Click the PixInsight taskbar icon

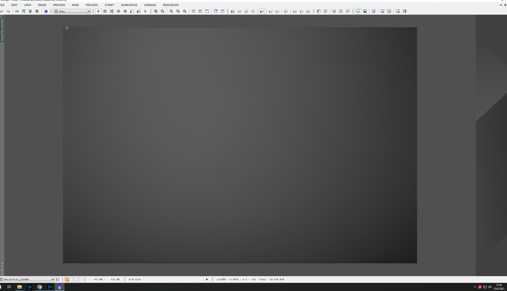[60, 287]
